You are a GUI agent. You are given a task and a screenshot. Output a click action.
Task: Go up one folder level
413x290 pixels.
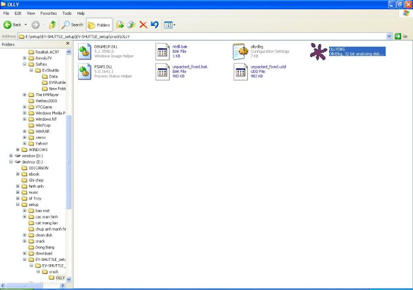(x=53, y=25)
